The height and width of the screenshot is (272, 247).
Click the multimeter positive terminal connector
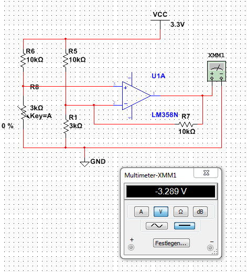tap(131, 247)
